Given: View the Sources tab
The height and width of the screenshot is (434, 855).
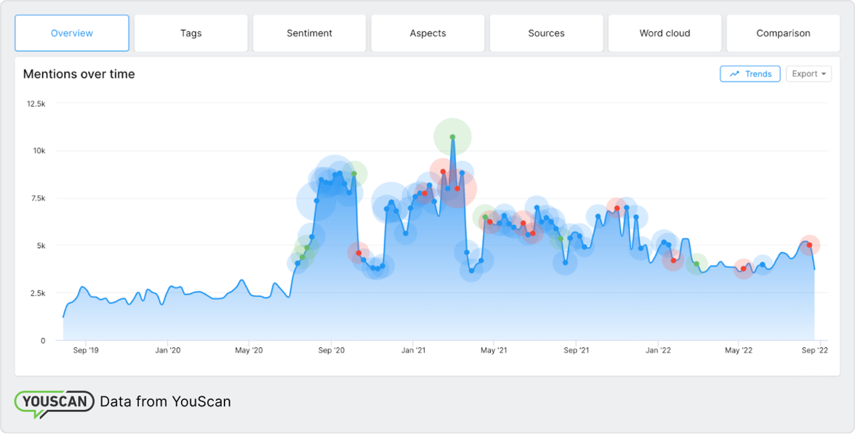Looking at the screenshot, I should (x=546, y=33).
